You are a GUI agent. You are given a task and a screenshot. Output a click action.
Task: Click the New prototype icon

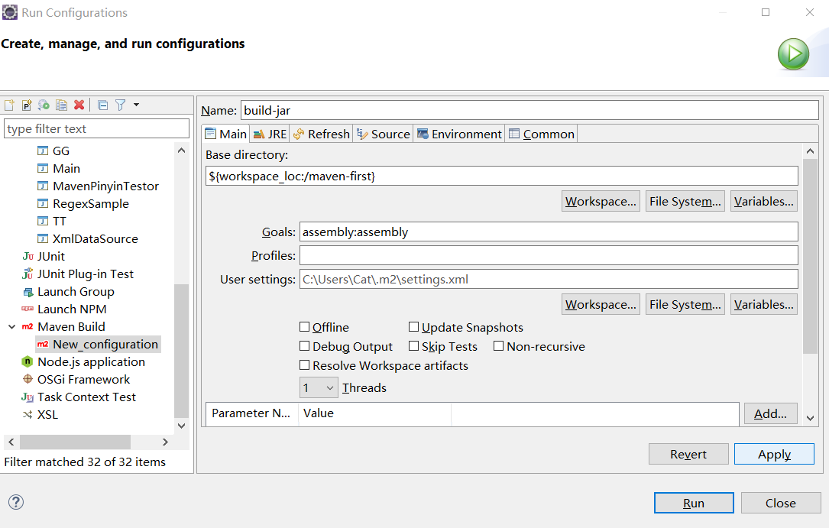[27, 105]
